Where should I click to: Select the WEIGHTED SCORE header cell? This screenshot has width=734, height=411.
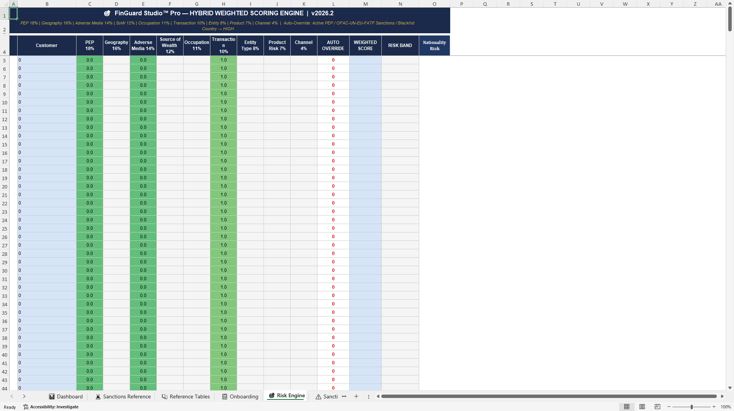tap(365, 45)
